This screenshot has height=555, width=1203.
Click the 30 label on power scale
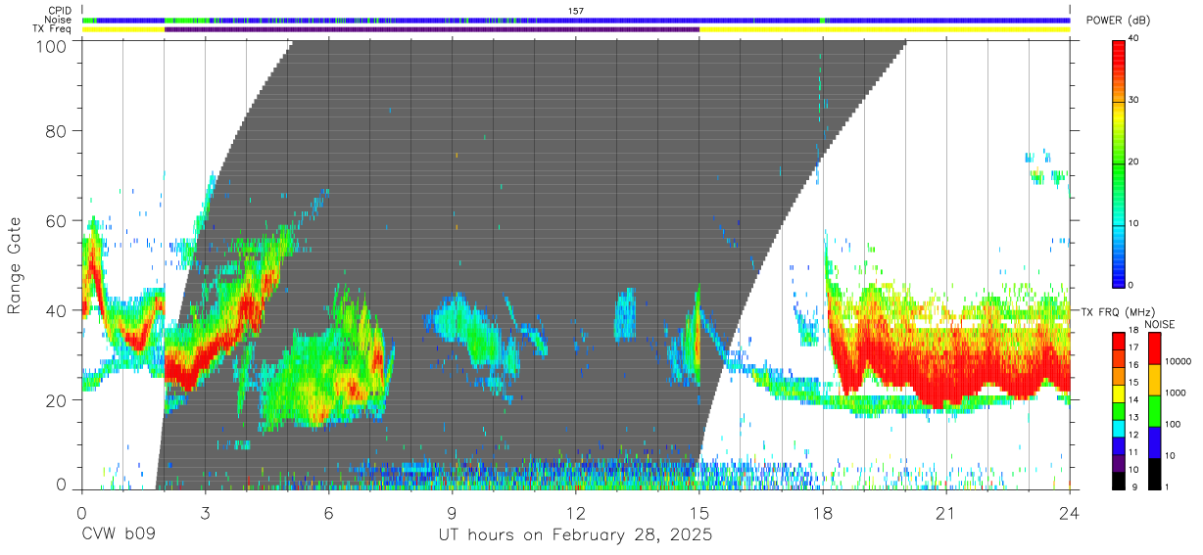coord(1135,101)
